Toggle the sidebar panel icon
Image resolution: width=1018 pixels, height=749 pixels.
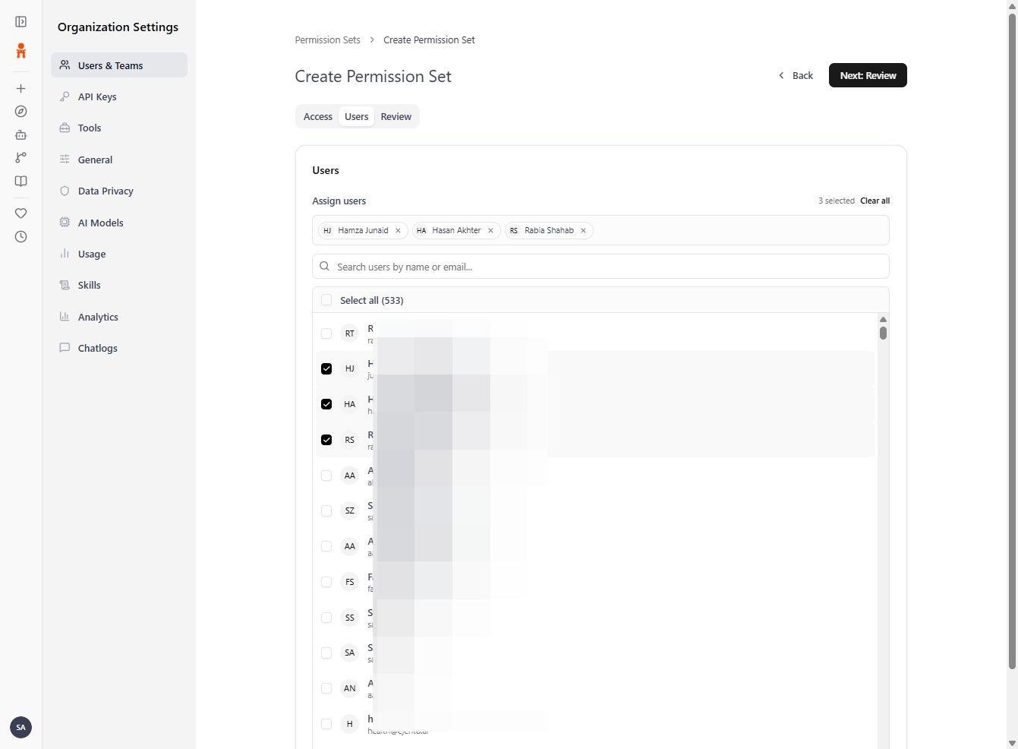click(21, 22)
